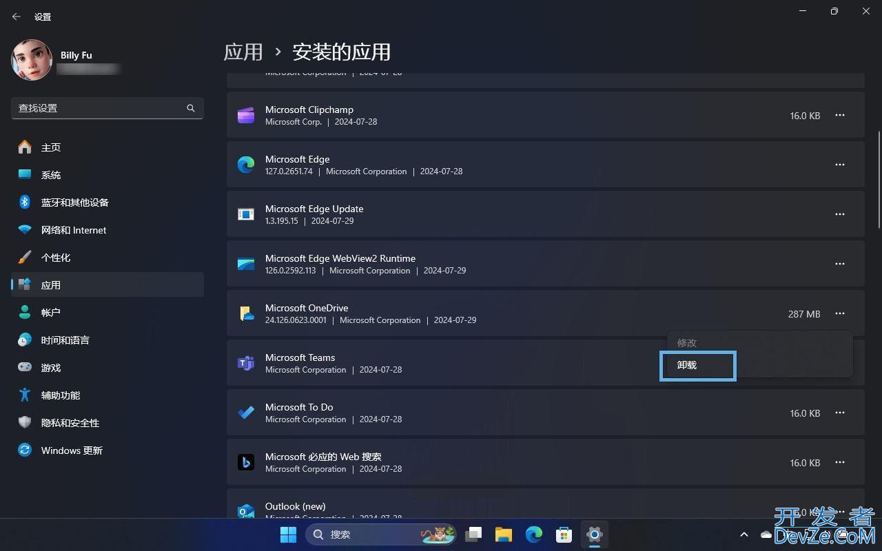This screenshot has width=882, height=551.
Task: Click the 查找设置 search field
Action: (107, 108)
